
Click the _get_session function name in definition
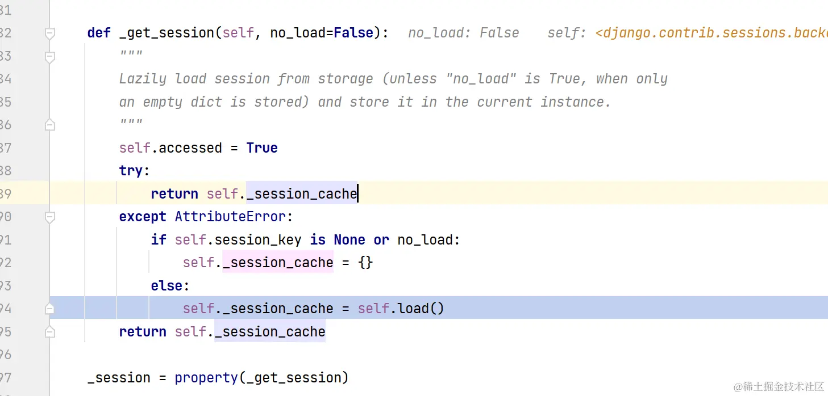tap(167, 33)
